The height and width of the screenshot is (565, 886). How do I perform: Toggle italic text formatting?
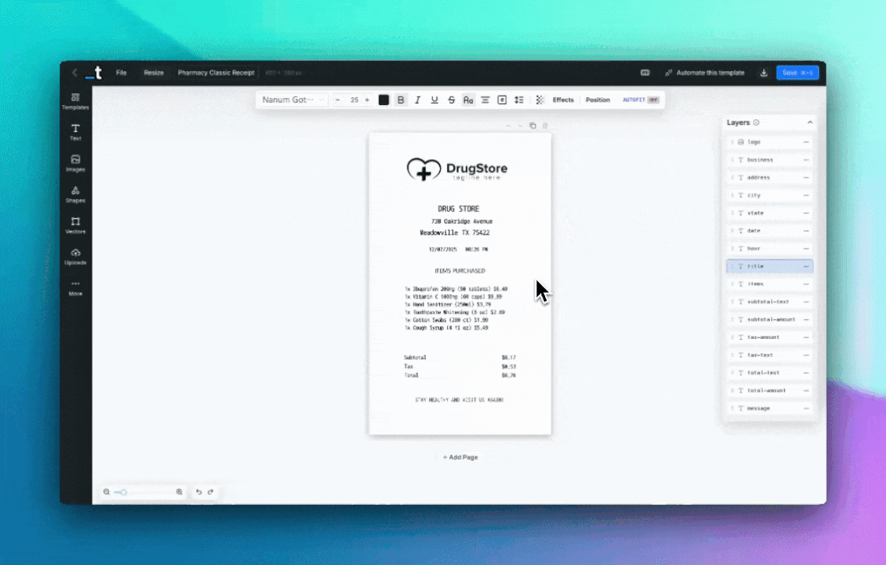point(417,100)
